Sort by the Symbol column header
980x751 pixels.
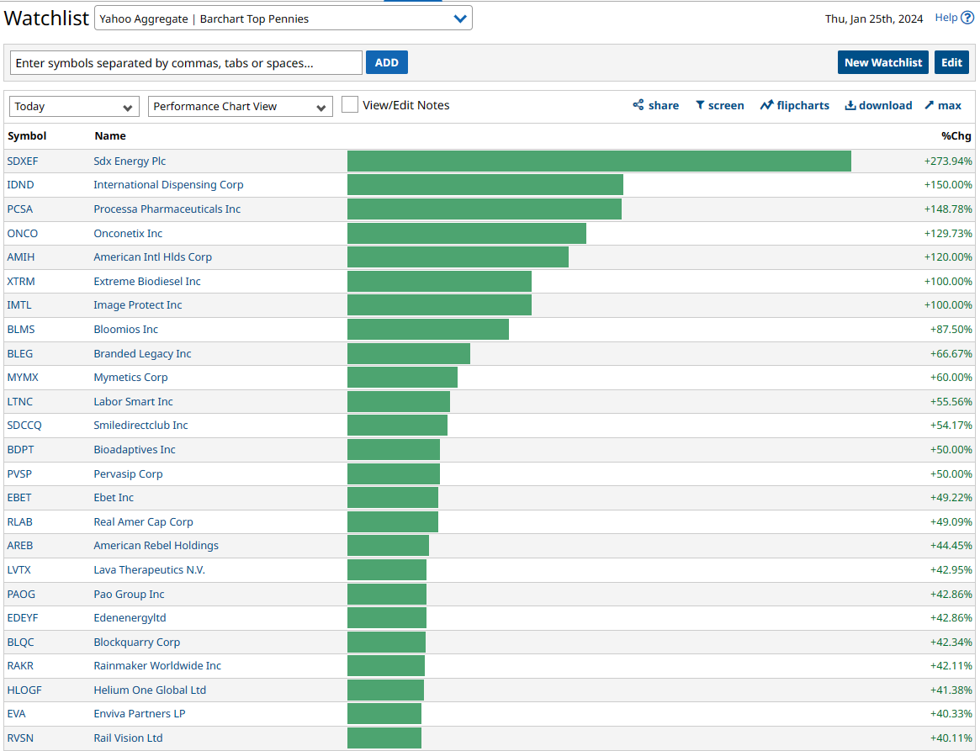[27, 135]
